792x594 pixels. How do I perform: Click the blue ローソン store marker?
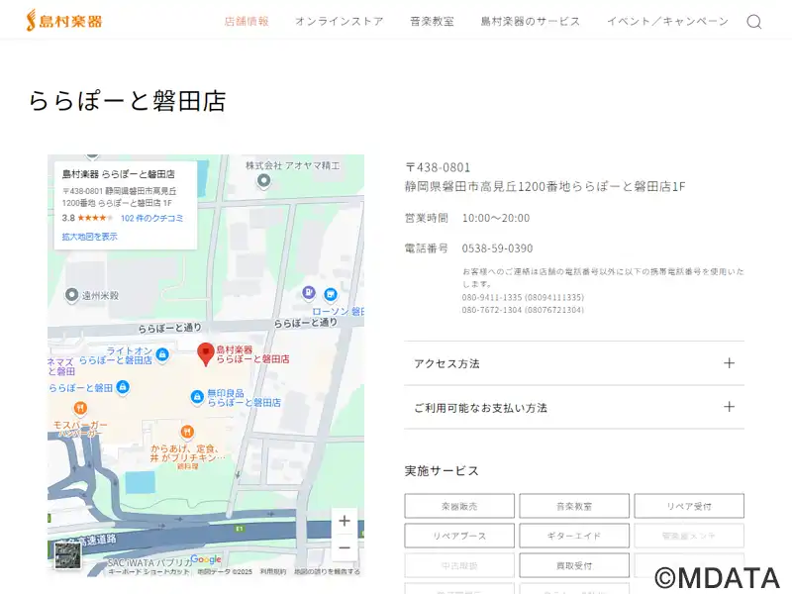coord(331,294)
